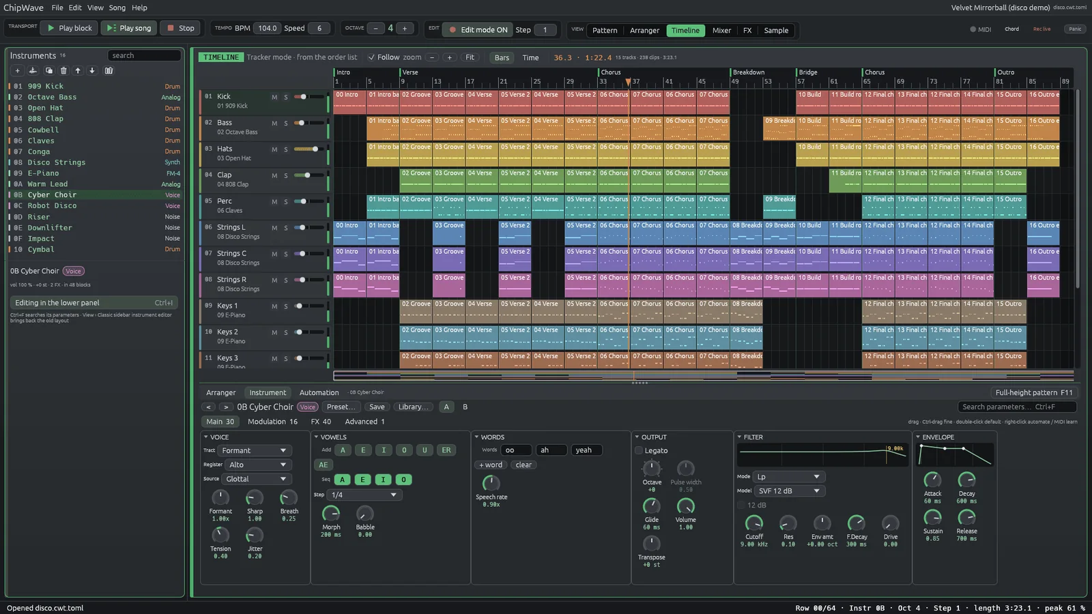The width and height of the screenshot is (1092, 614).
Task: Solo the Strings L track
Action: coord(286,228)
